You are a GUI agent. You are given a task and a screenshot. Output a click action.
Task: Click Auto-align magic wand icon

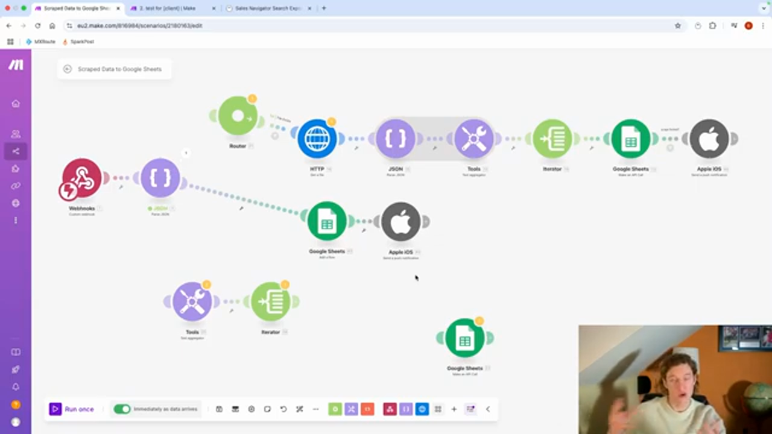299,409
